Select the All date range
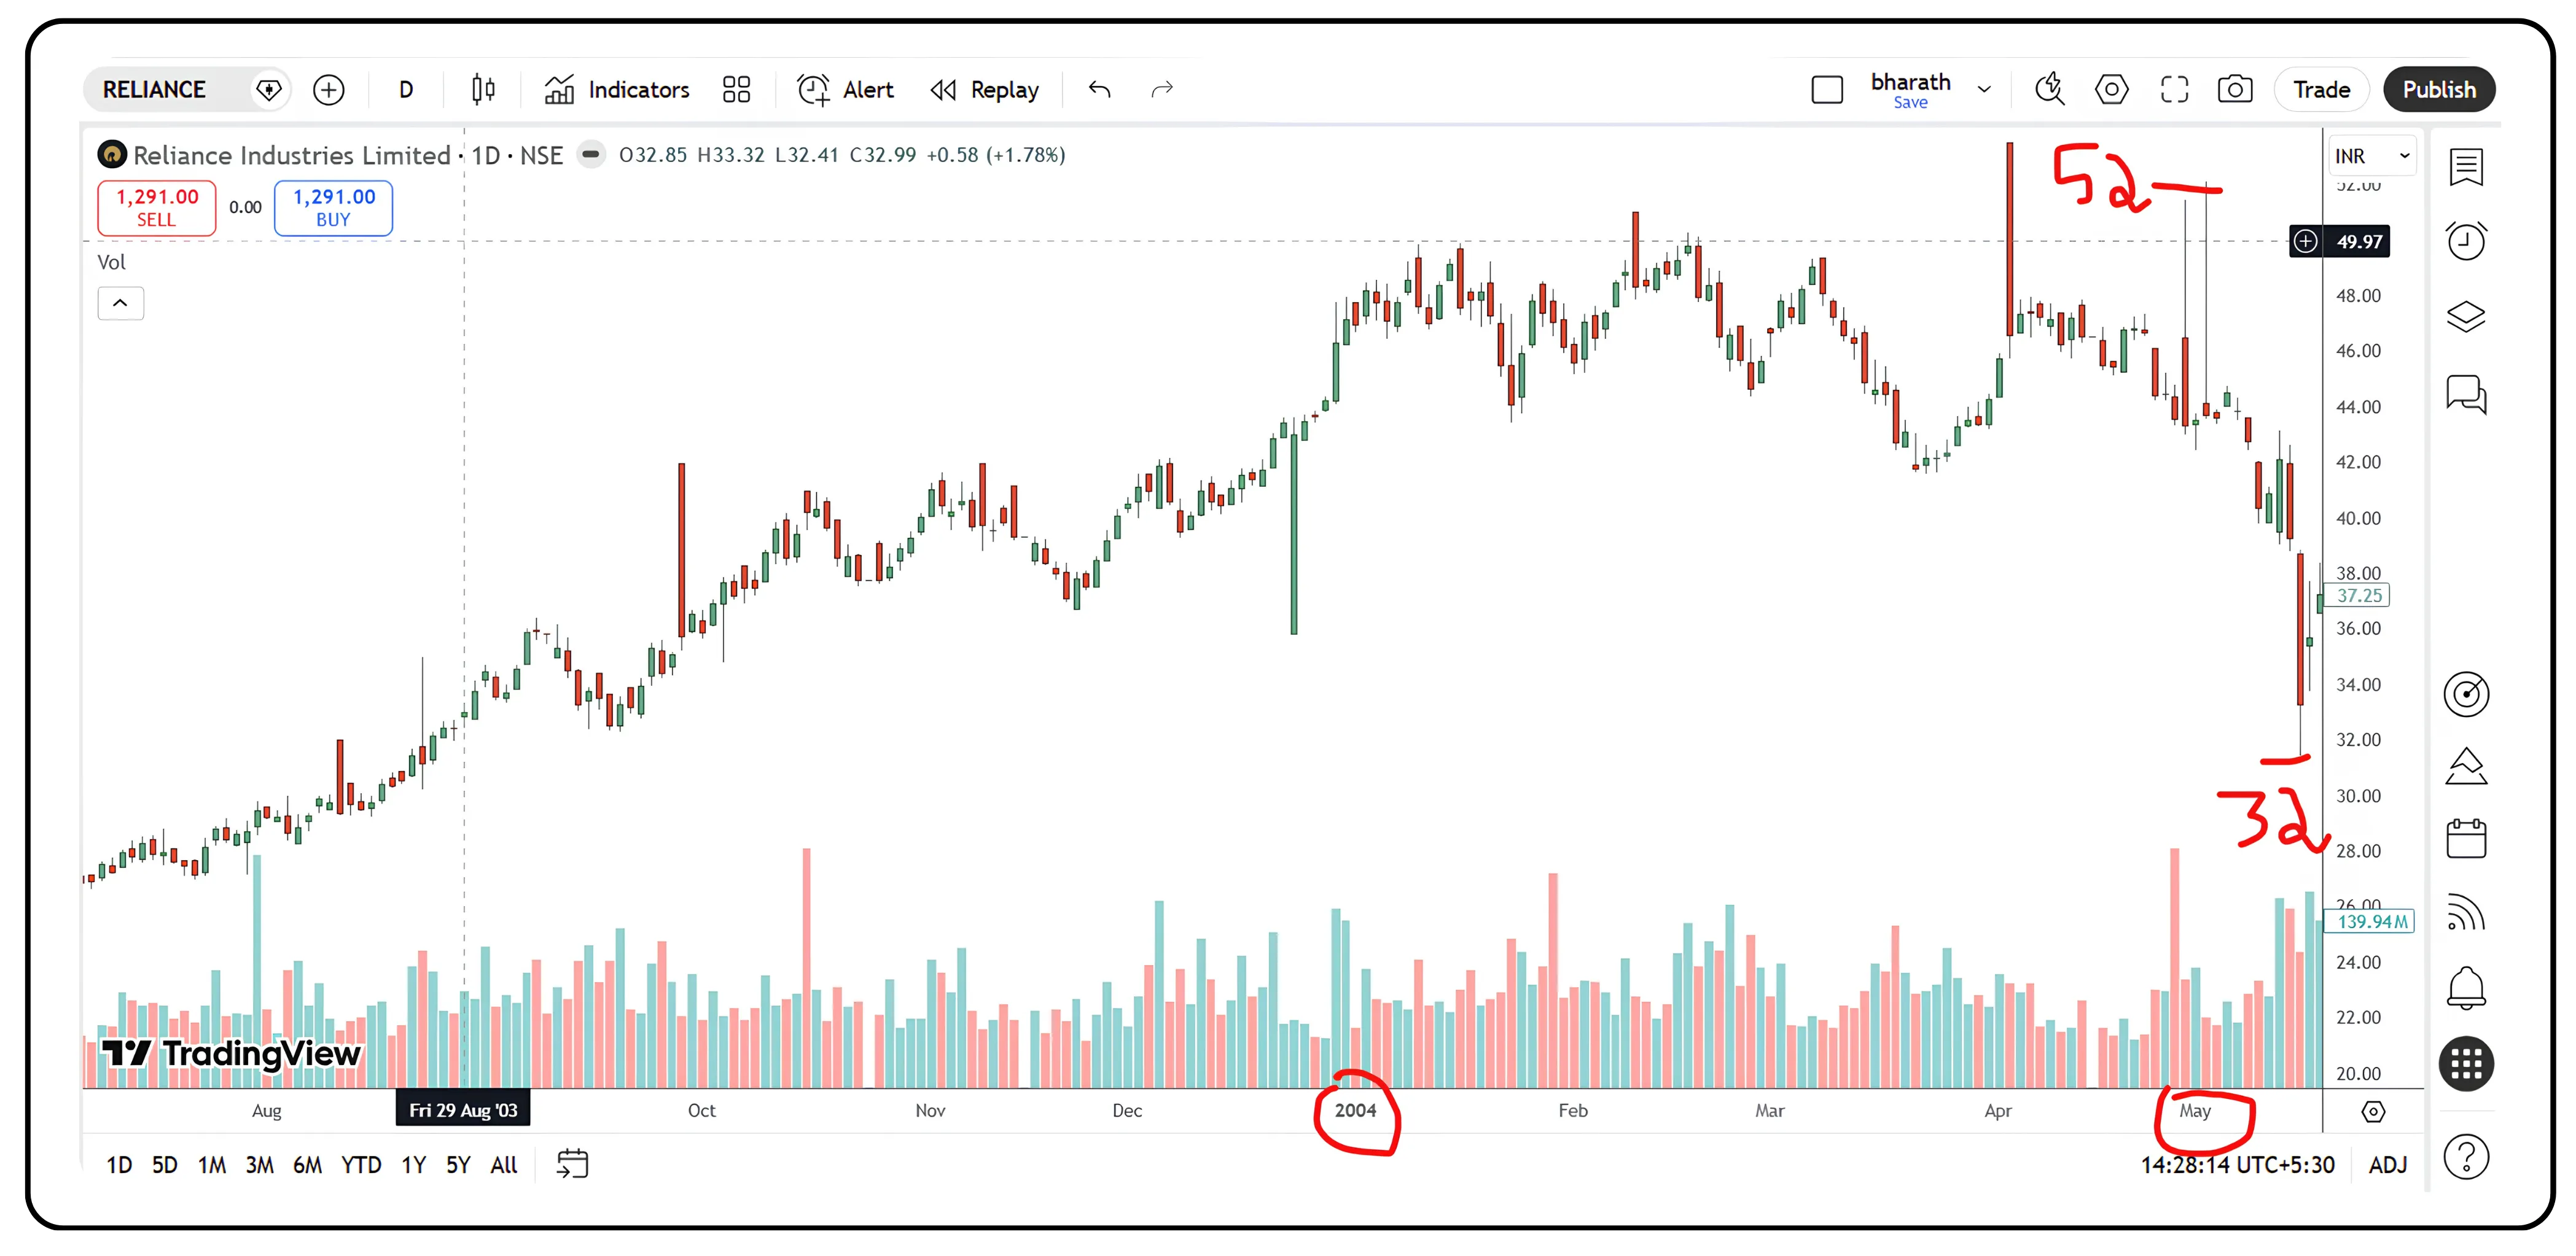Viewport: 2576px width, 1256px height. pos(504,1165)
